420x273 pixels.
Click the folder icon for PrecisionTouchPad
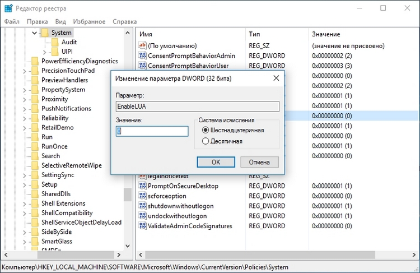click(x=35, y=71)
